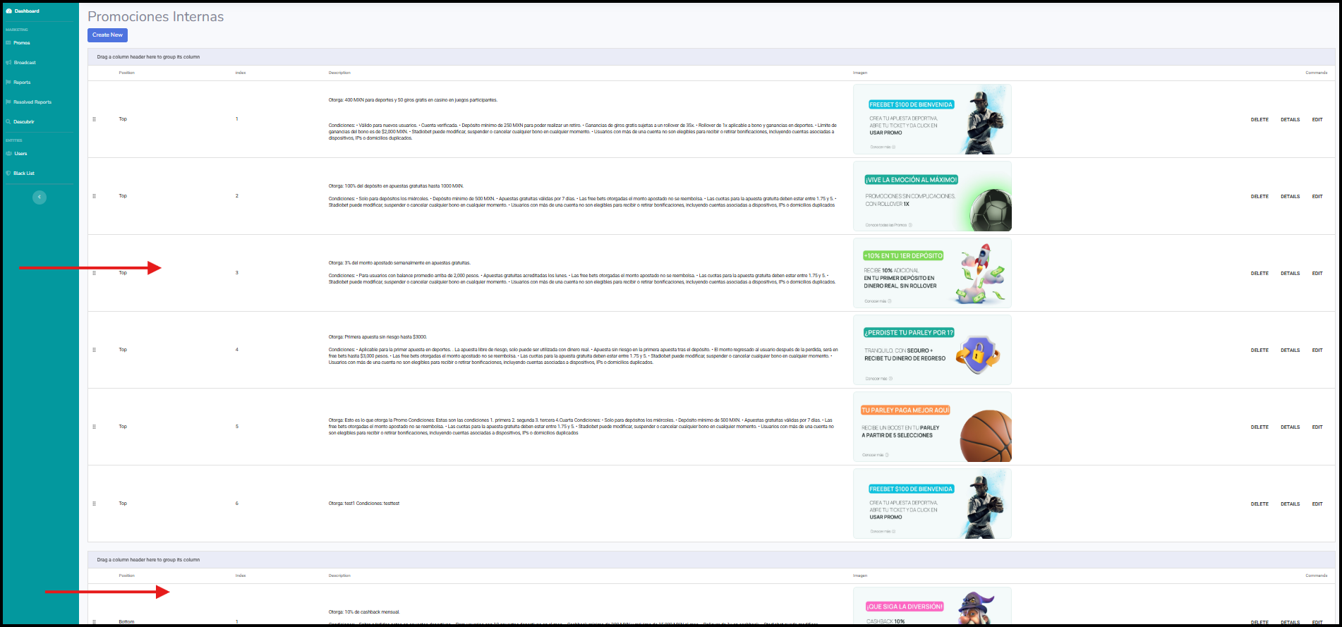Click the Description header in lower table
The height and width of the screenshot is (627, 1342).
339,576
